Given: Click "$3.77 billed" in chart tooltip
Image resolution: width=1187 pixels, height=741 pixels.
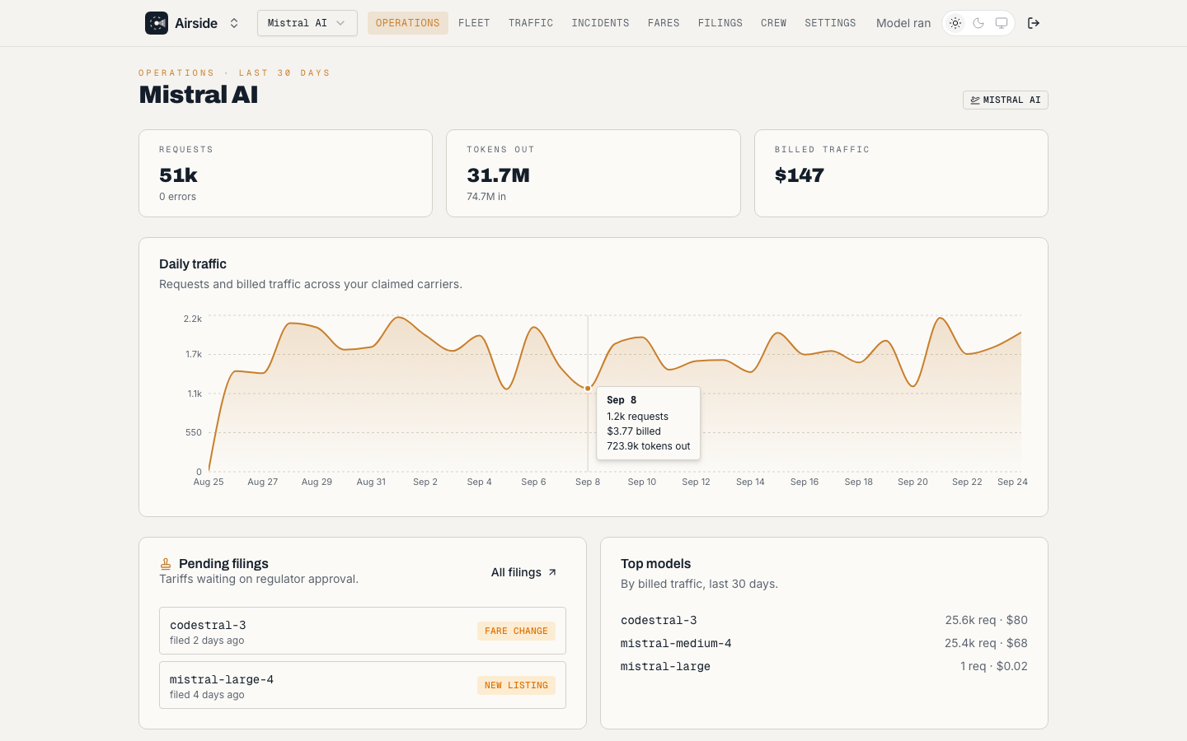Looking at the screenshot, I should pos(634,431).
